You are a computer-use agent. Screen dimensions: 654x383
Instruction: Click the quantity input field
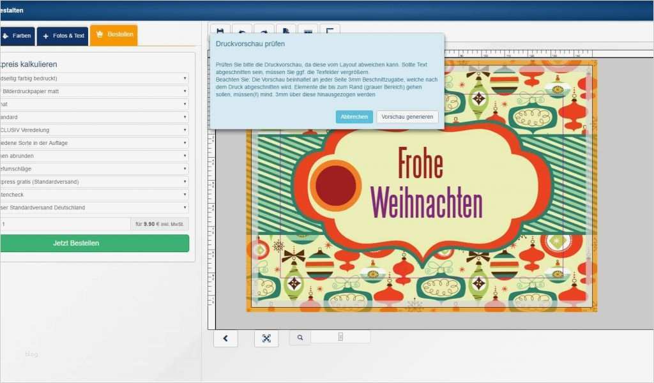tap(64, 223)
